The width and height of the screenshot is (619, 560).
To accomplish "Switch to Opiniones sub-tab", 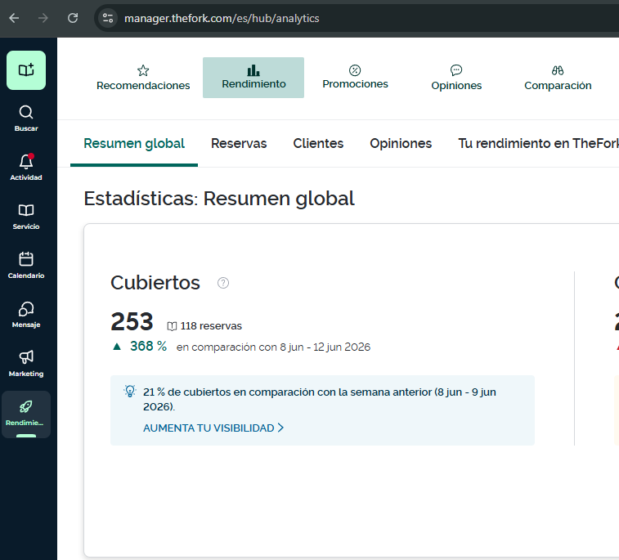I will (401, 144).
